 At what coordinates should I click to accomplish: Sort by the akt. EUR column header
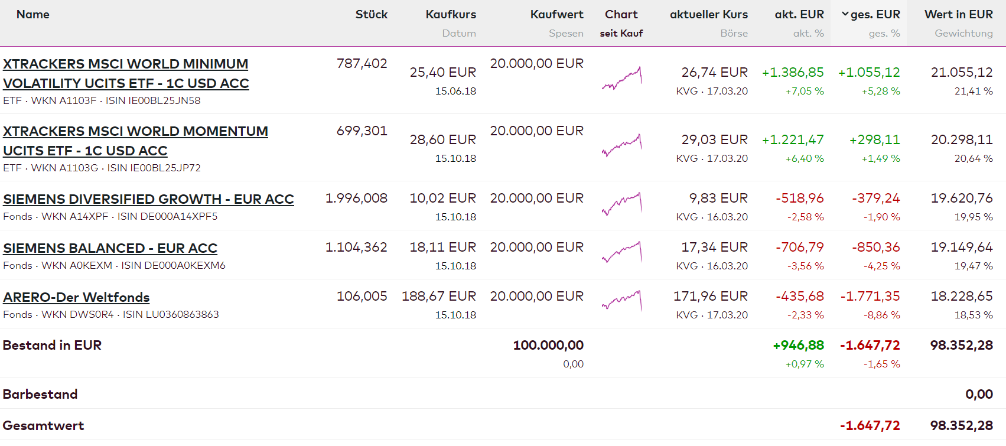799,15
